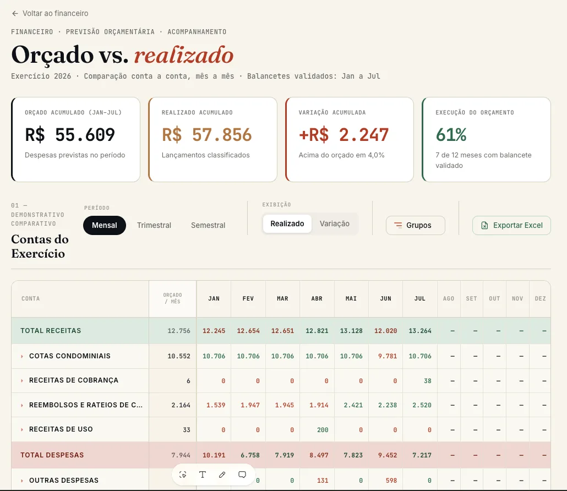
Task: Click the ORÇADO / MÊS column header
Action: [172, 298]
